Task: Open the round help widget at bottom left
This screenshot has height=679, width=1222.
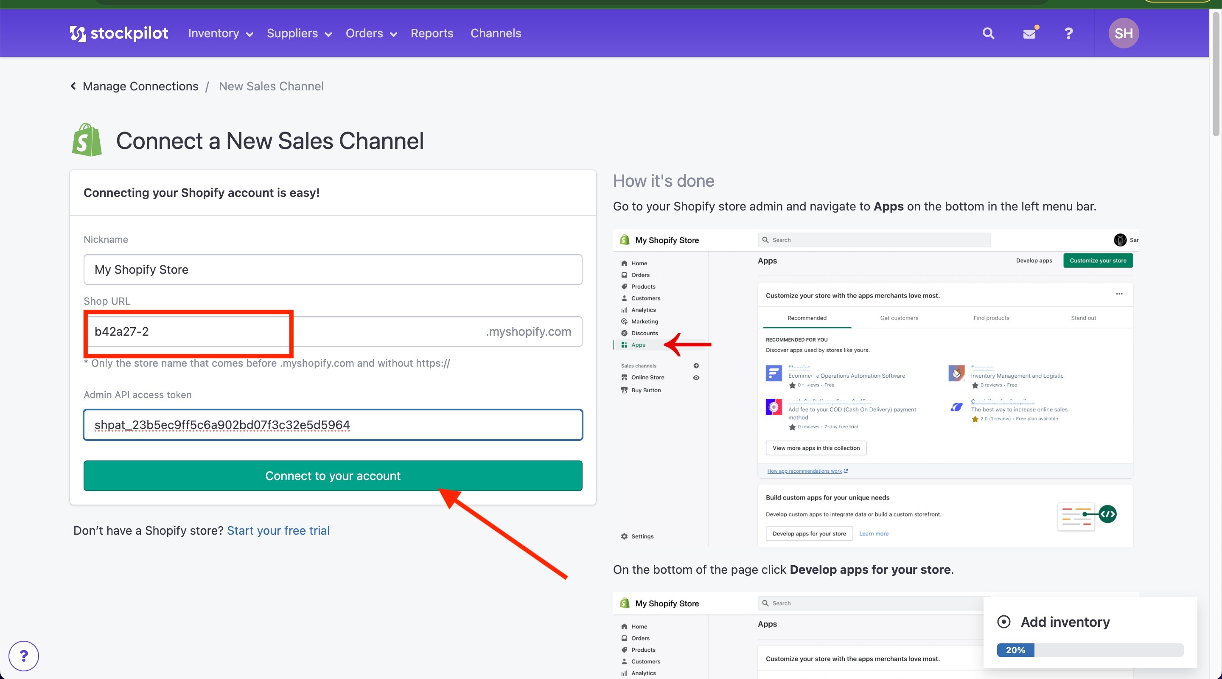Action: [23, 656]
